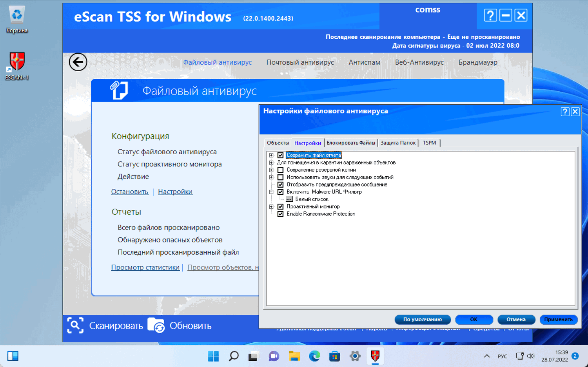Minimize the eScan main window
The height and width of the screenshot is (367, 588).
(506, 15)
